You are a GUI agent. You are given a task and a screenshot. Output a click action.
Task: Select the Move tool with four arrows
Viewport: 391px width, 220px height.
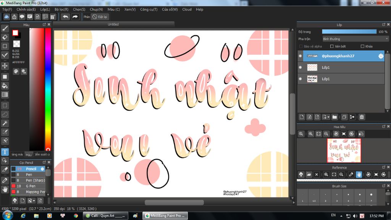(x=5, y=66)
